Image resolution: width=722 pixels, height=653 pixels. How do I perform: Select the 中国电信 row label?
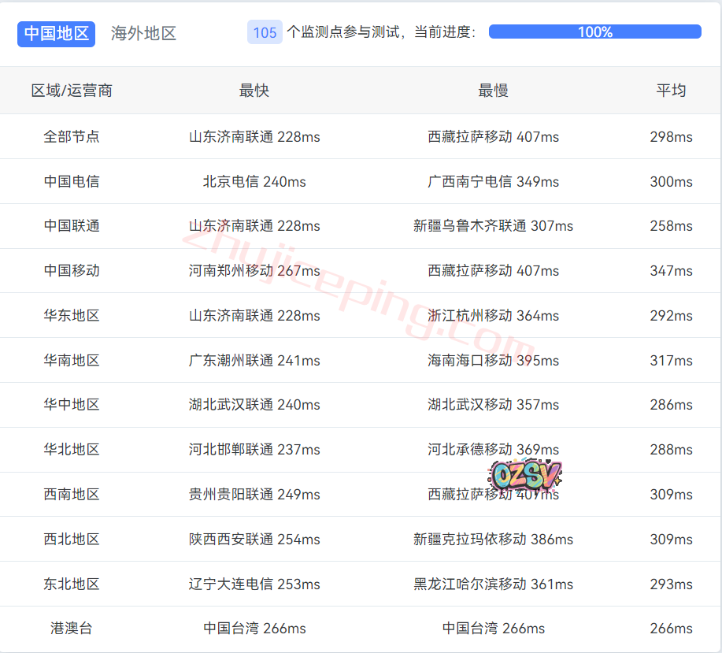[72, 182]
